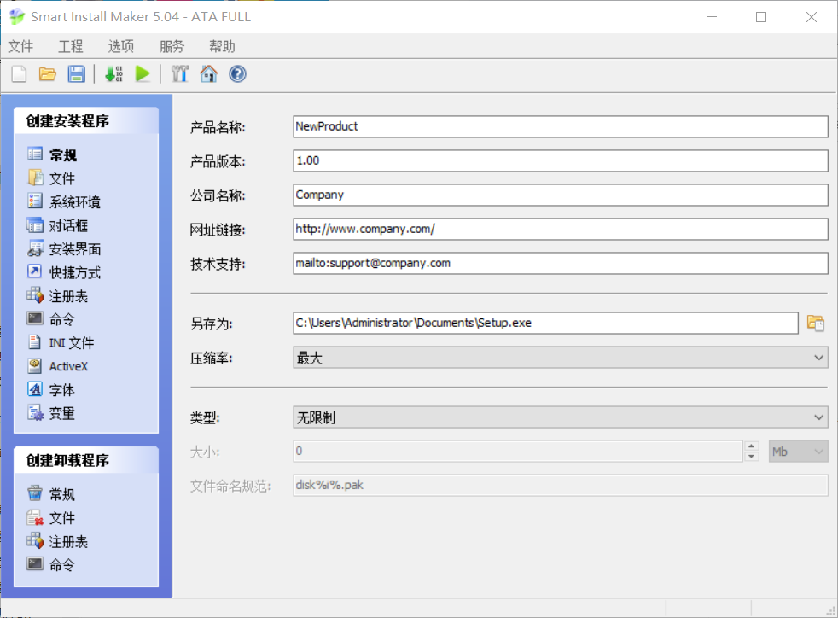This screenshot has height=618, width=838.
Task: Open settings via the tools icon
Action: click(x=179, y=73)
